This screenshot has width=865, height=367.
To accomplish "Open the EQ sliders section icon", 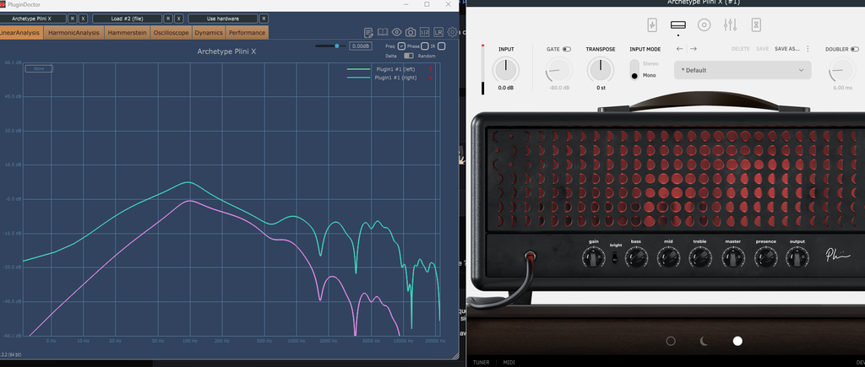I will pyautogui.click(x=731, y=24).
